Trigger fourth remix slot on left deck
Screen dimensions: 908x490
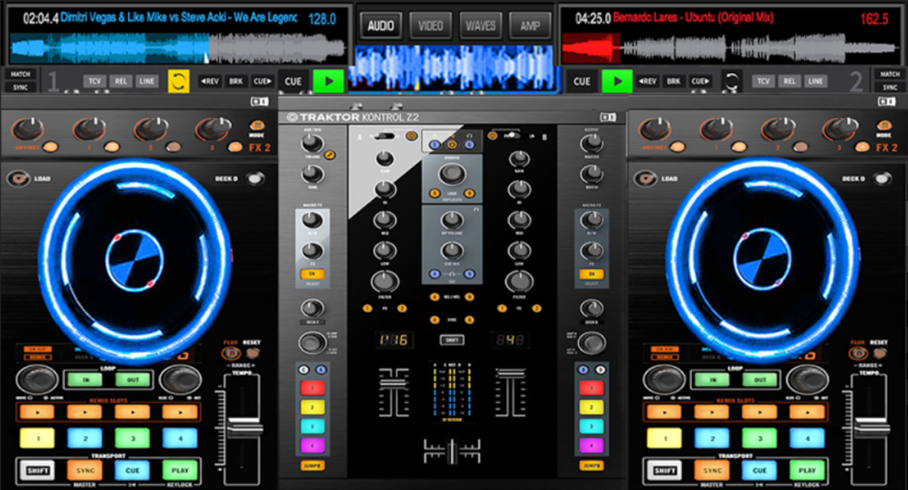pos(180,412)
